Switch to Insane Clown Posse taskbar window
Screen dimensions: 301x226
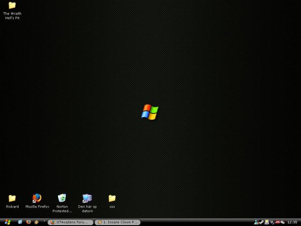pos(118,222)
